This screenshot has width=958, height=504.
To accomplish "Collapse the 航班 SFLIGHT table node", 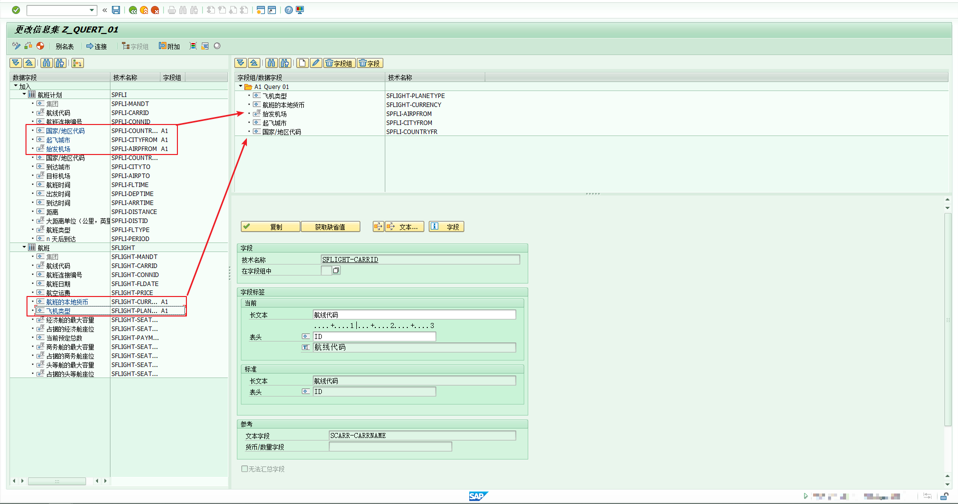I will [x=24, y=247].
